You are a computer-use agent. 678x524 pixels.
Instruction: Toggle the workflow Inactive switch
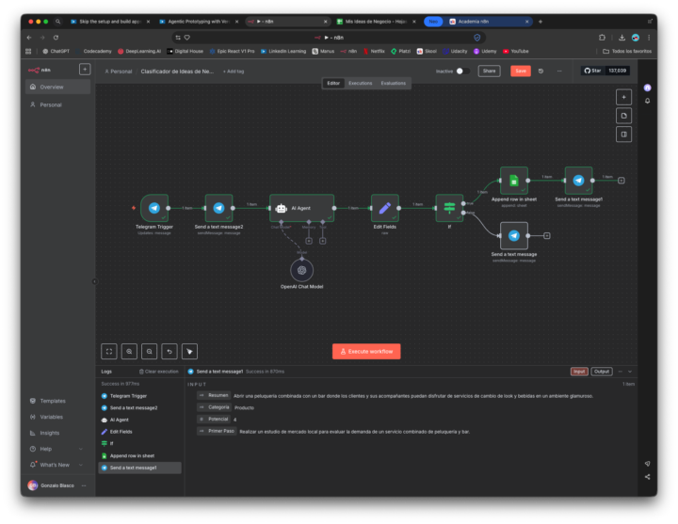click(x=462, y=71)
